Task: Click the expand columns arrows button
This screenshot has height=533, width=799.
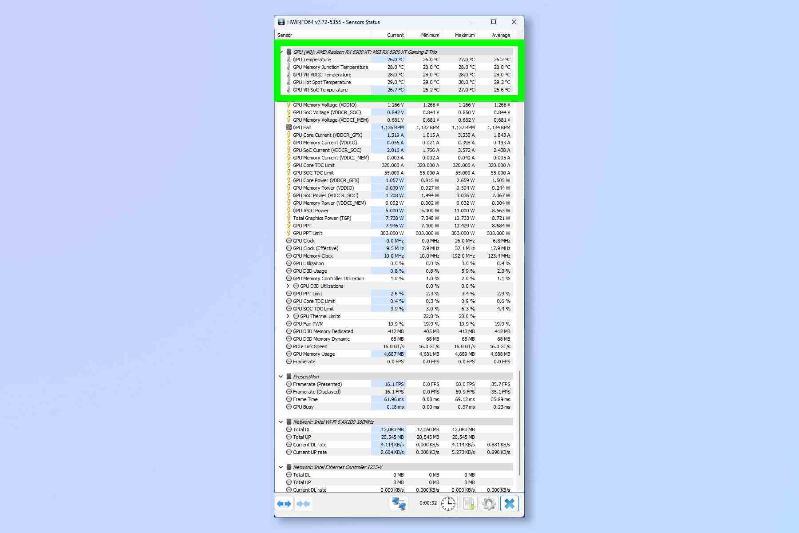Action: point(284,504)
